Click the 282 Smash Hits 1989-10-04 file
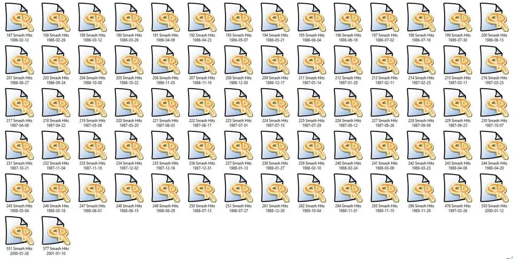513x259 pixels. point(311,188)
